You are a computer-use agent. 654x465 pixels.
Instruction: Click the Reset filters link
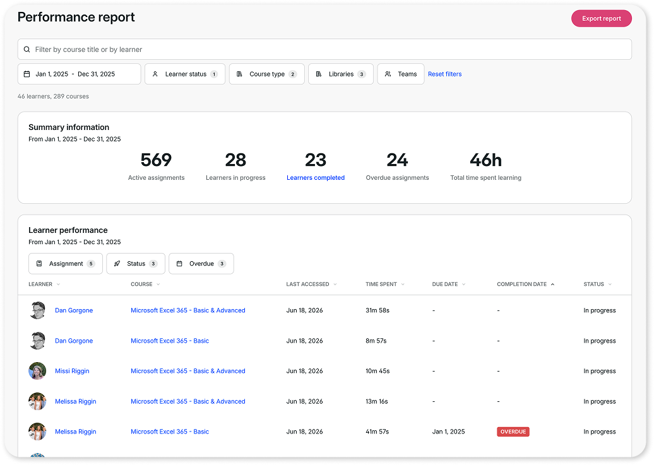click(444, 74)
